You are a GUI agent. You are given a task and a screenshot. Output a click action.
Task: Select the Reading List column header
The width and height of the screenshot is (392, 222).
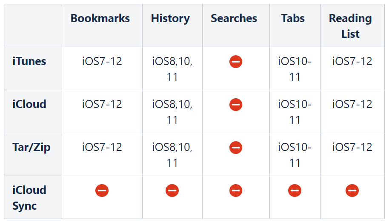[x=350, y=26]
